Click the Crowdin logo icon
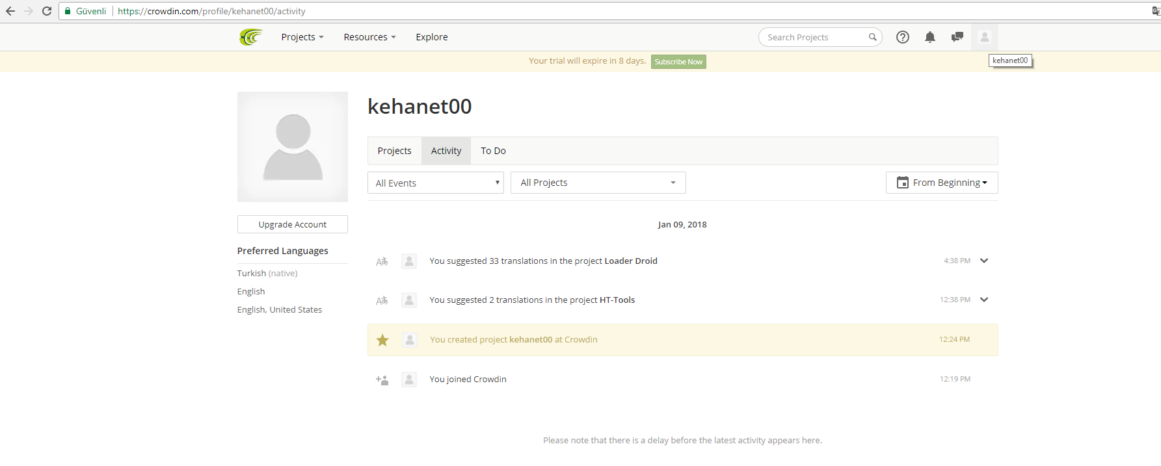 click(250, 37)
